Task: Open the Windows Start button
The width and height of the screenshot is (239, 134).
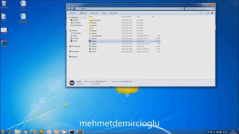Action: point(3,132)
